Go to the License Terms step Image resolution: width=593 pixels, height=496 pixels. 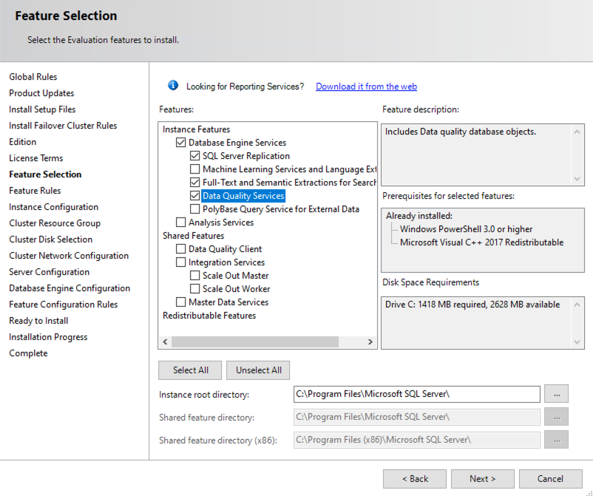36,158
